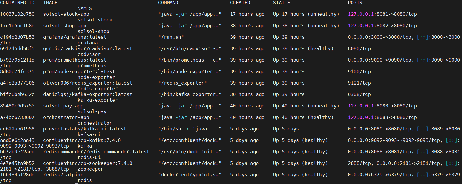Image resolution: width=462 pixels, height=184 pixels.
Task: Click image confluentinc/cp-zookeeper:7.4.0
Action: coord(88,163)
